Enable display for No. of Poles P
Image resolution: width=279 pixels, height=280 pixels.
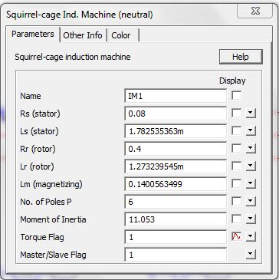click(x=236, y=202)
